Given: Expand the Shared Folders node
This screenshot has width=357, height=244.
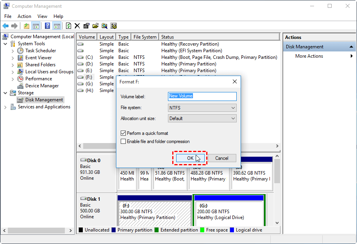Looking at the screenshot, I should coord(13,65).
